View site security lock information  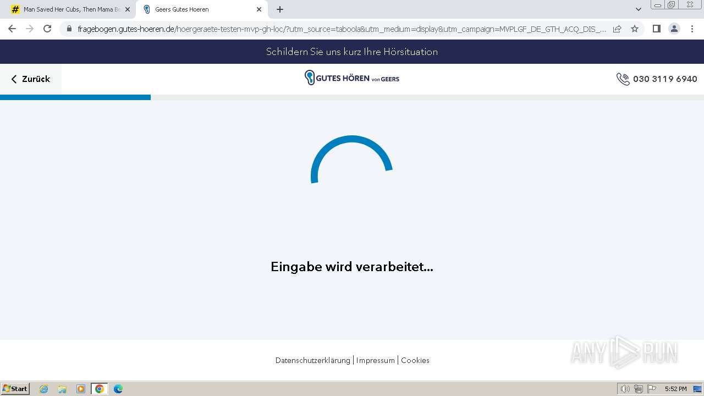[x=69, y=29]
